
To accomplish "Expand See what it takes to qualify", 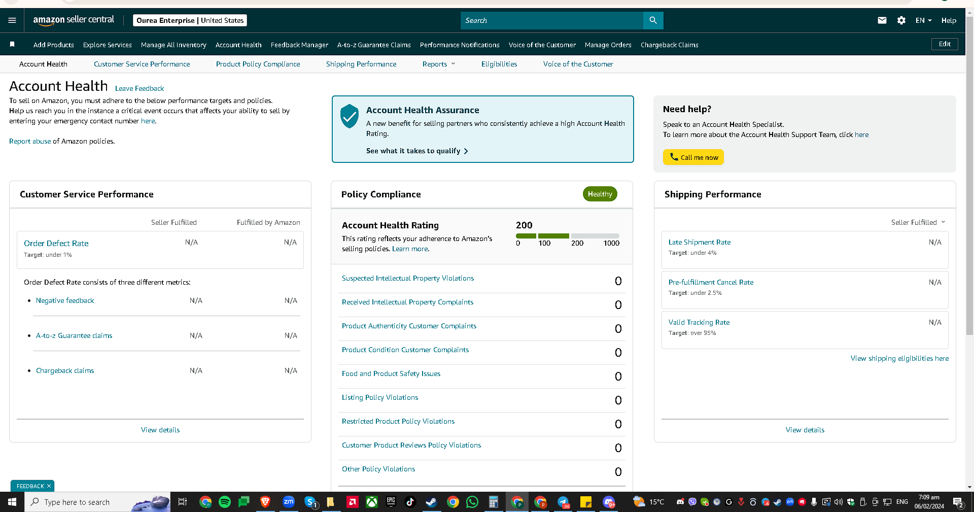I will coord(417,151).
